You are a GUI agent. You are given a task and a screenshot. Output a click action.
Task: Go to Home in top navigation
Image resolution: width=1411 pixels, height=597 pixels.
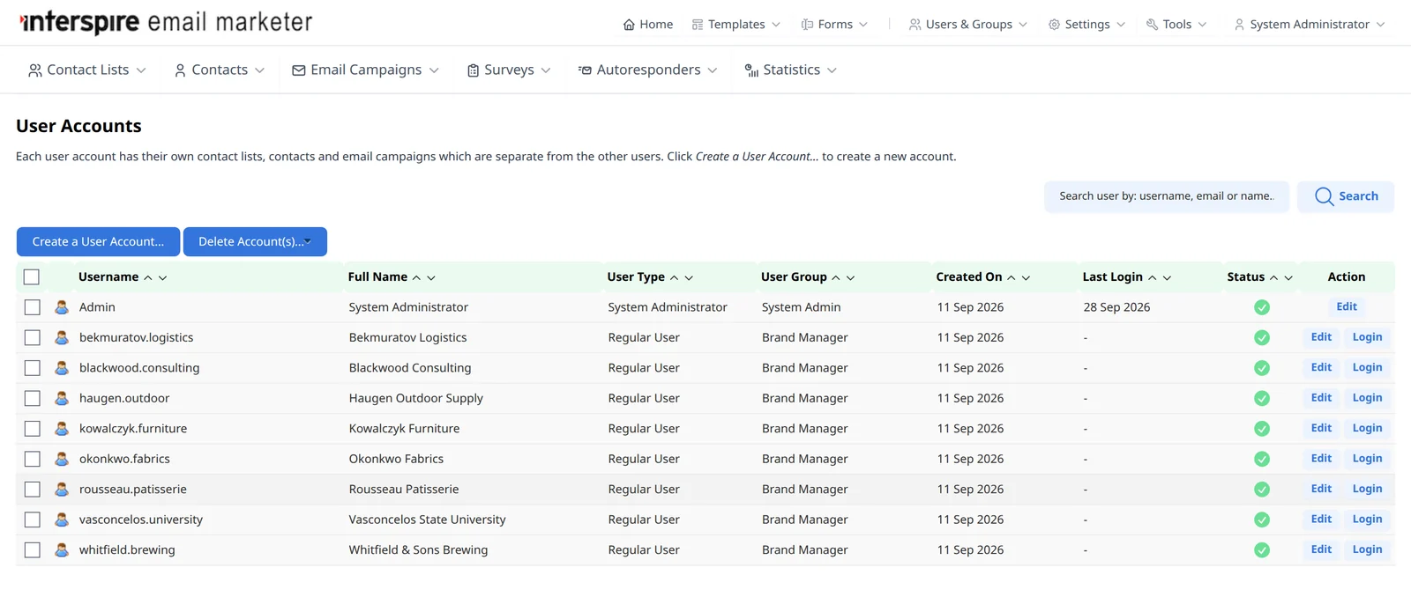(x=648, y=25)
